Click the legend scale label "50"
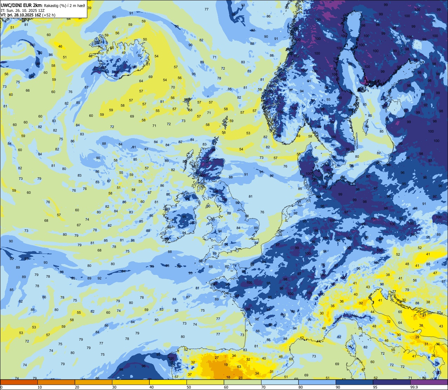This screenshot has height=390, width=448. 189,387
